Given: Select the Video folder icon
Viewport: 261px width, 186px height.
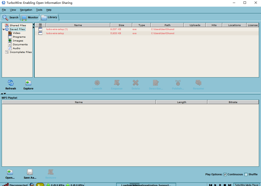Looking at the screenshot, I should pos(10,33).
